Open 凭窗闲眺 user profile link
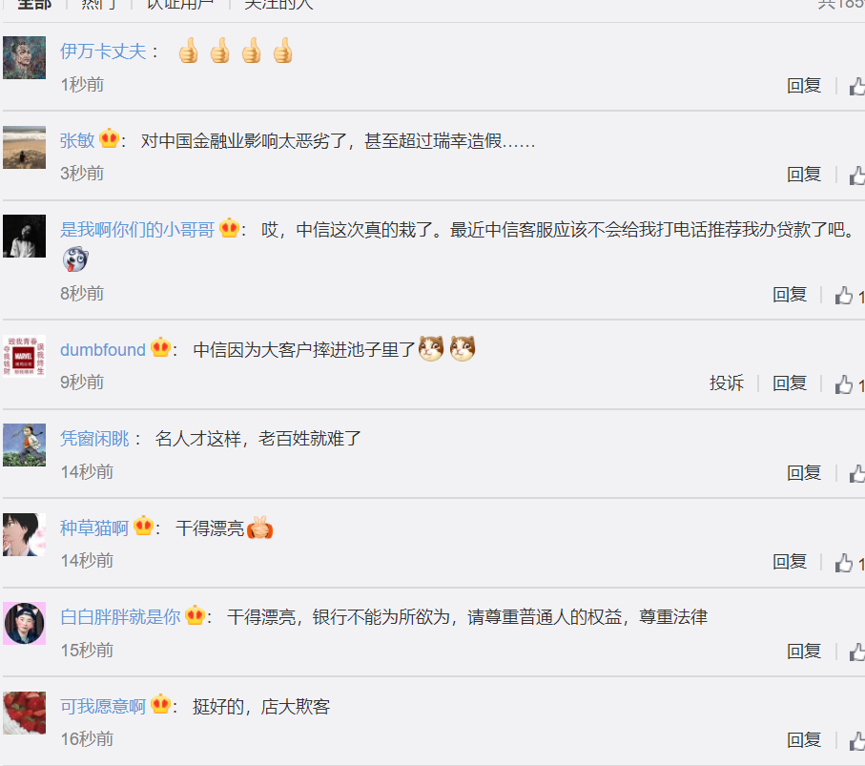The image size is (865, 766). click(94, 439)
